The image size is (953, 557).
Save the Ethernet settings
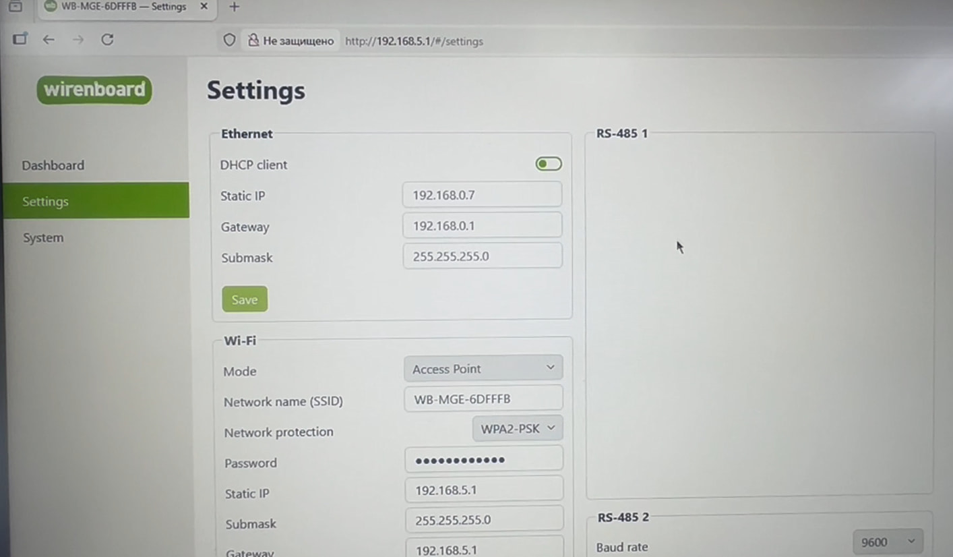(245, 299)
